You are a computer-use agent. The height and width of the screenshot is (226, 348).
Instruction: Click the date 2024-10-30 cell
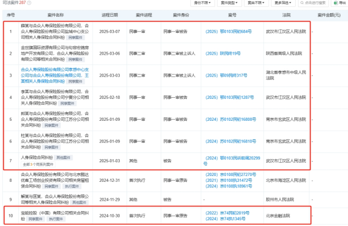[110, 216]
